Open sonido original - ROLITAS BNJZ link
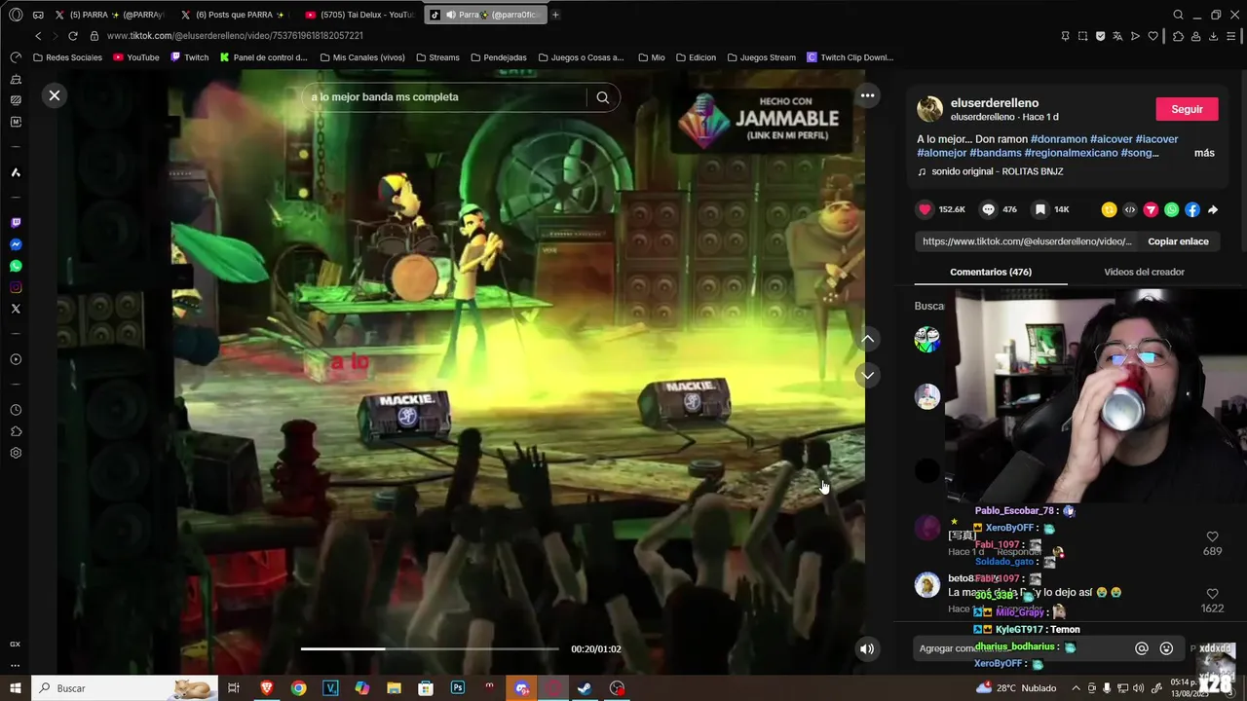Viewport: 1247px width, 701px height. click(x=997, y=171)
